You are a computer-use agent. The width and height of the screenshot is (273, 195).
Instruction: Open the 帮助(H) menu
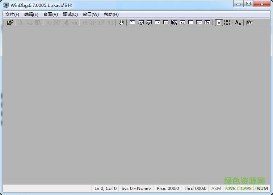[x=111, y=14]
